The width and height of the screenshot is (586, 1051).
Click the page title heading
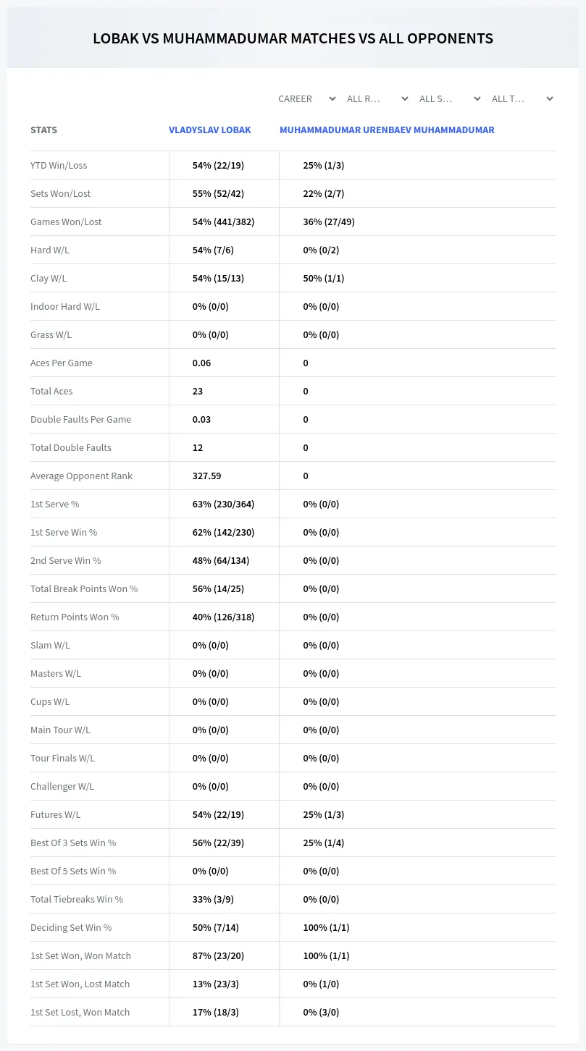point(293,38)
